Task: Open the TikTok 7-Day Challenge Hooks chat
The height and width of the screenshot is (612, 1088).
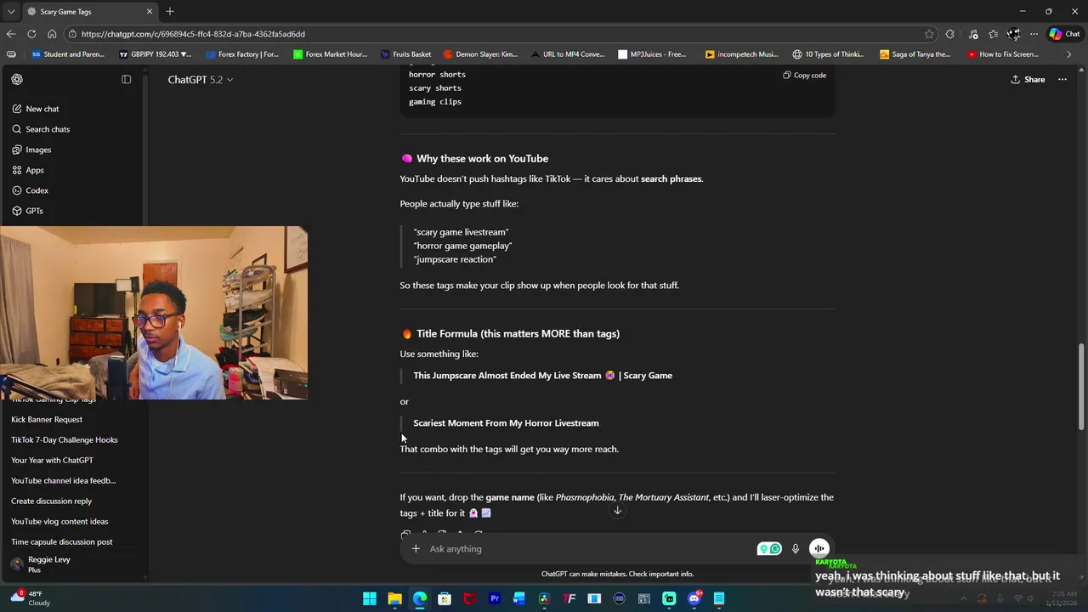Action: pos(65,439)
